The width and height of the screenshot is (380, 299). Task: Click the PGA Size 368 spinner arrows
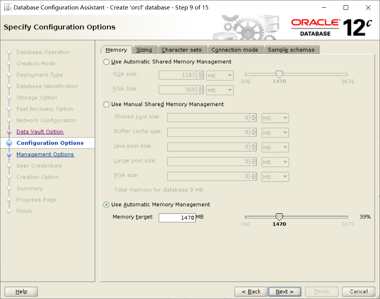coord(200,90)
